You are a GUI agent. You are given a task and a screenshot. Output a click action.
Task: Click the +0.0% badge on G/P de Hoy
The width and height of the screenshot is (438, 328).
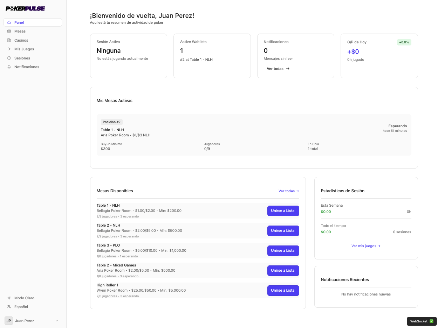tap(404, 42)
